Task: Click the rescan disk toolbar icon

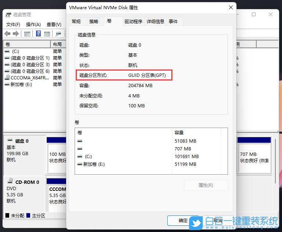Action: (x=58, y=33)
